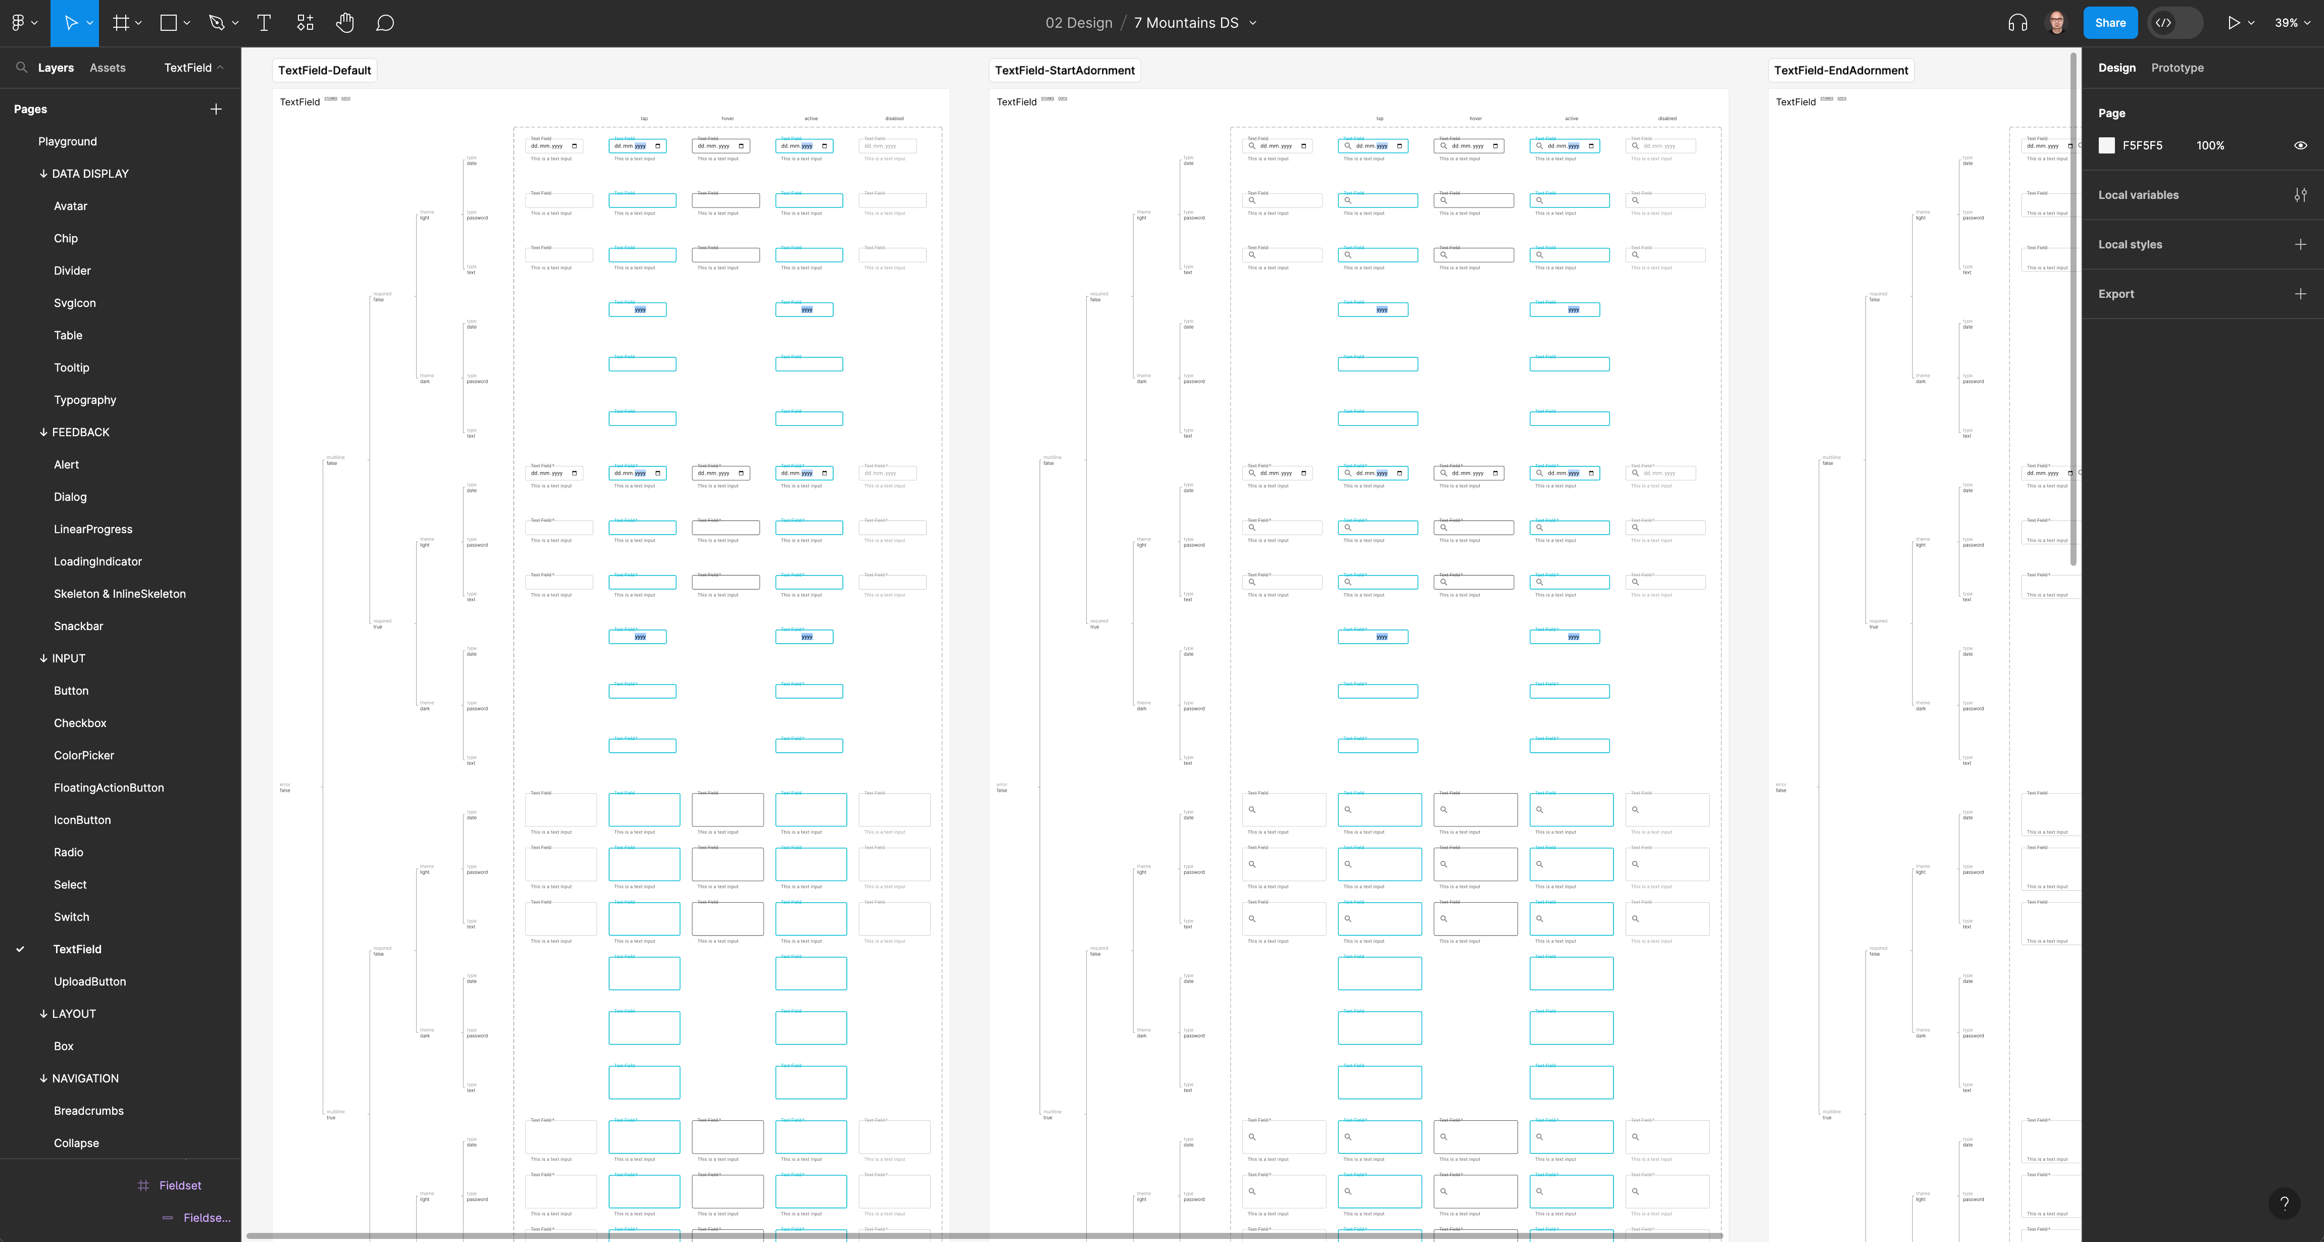Open the Comment tool
Viewport: 2324px width, 1242px height.
click(385, 23)
